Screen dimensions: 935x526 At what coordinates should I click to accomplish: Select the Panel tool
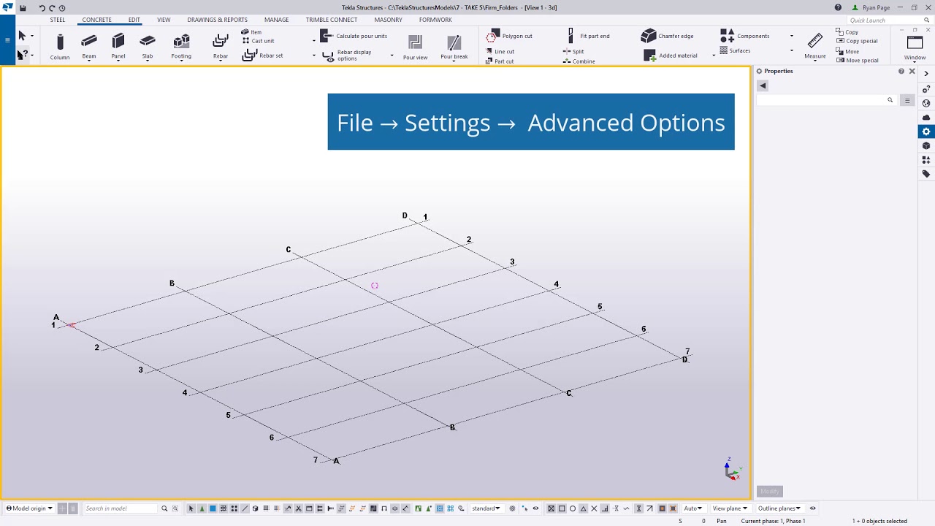pyautogui.click(x=118, y=47)
